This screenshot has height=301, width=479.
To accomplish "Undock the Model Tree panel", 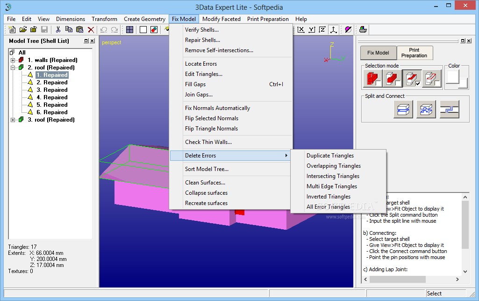I will coord(86,41).
